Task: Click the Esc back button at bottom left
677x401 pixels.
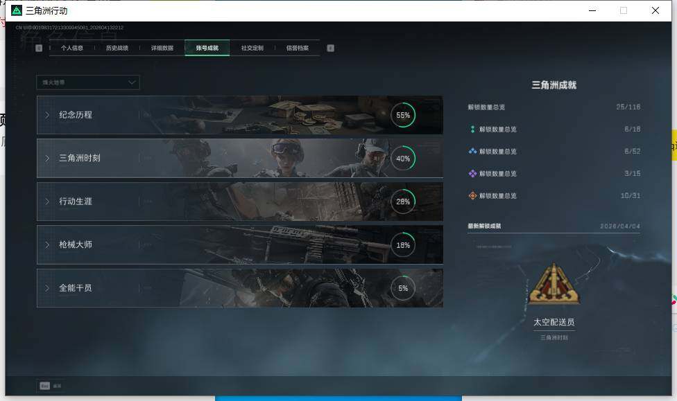Action: (51, 386)
